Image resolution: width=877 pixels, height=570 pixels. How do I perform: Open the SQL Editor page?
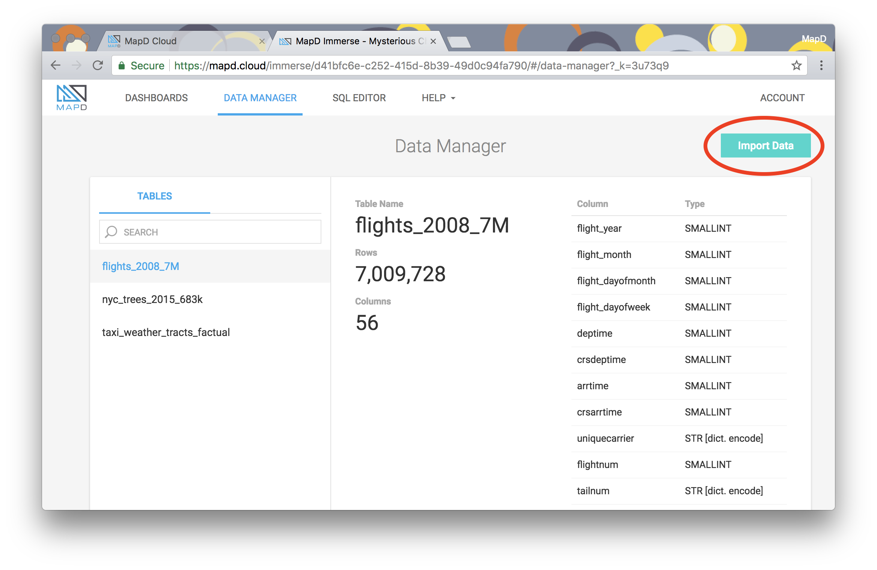point(359,98)
